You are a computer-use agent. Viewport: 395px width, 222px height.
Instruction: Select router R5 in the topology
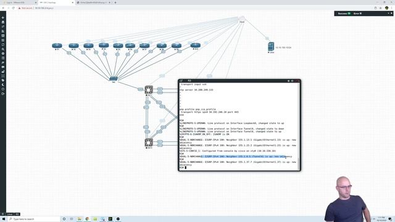118,46
